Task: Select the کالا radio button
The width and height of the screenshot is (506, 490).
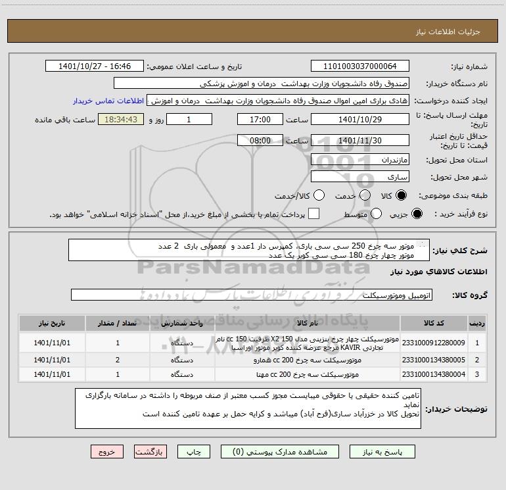Action: tap(401, 195)
